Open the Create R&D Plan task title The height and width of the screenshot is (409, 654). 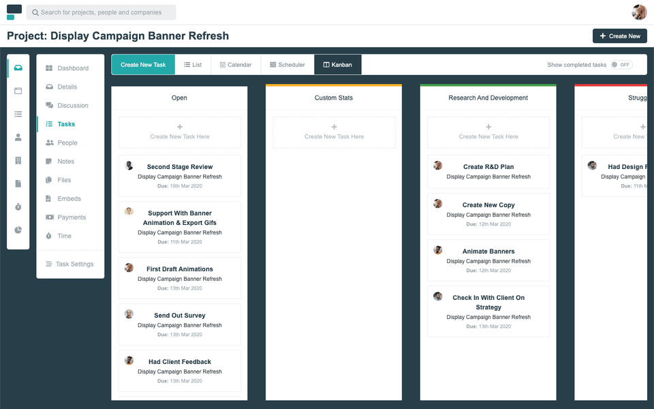pos(488,166)
